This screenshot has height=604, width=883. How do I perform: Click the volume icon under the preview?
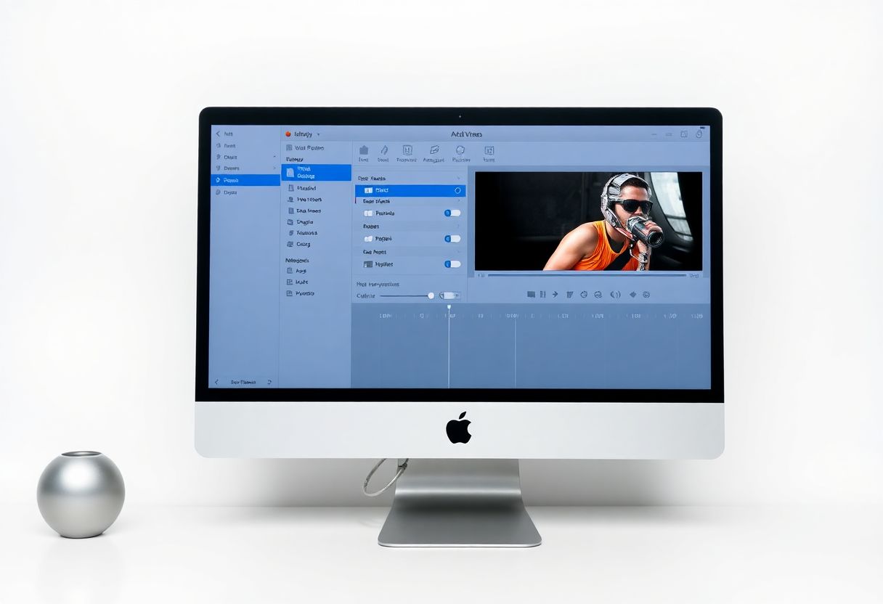pos(616,294)
